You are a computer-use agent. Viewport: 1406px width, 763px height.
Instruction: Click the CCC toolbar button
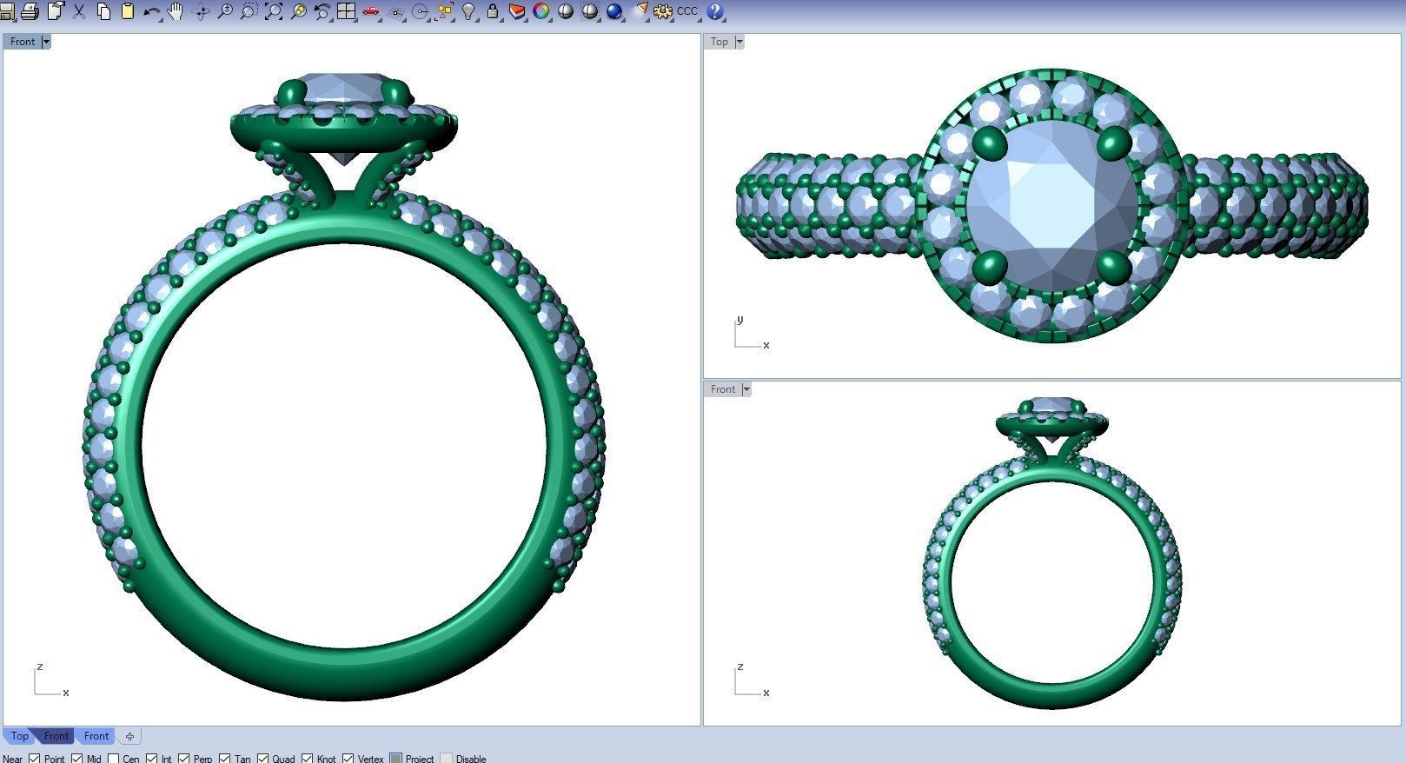point(686,11)
